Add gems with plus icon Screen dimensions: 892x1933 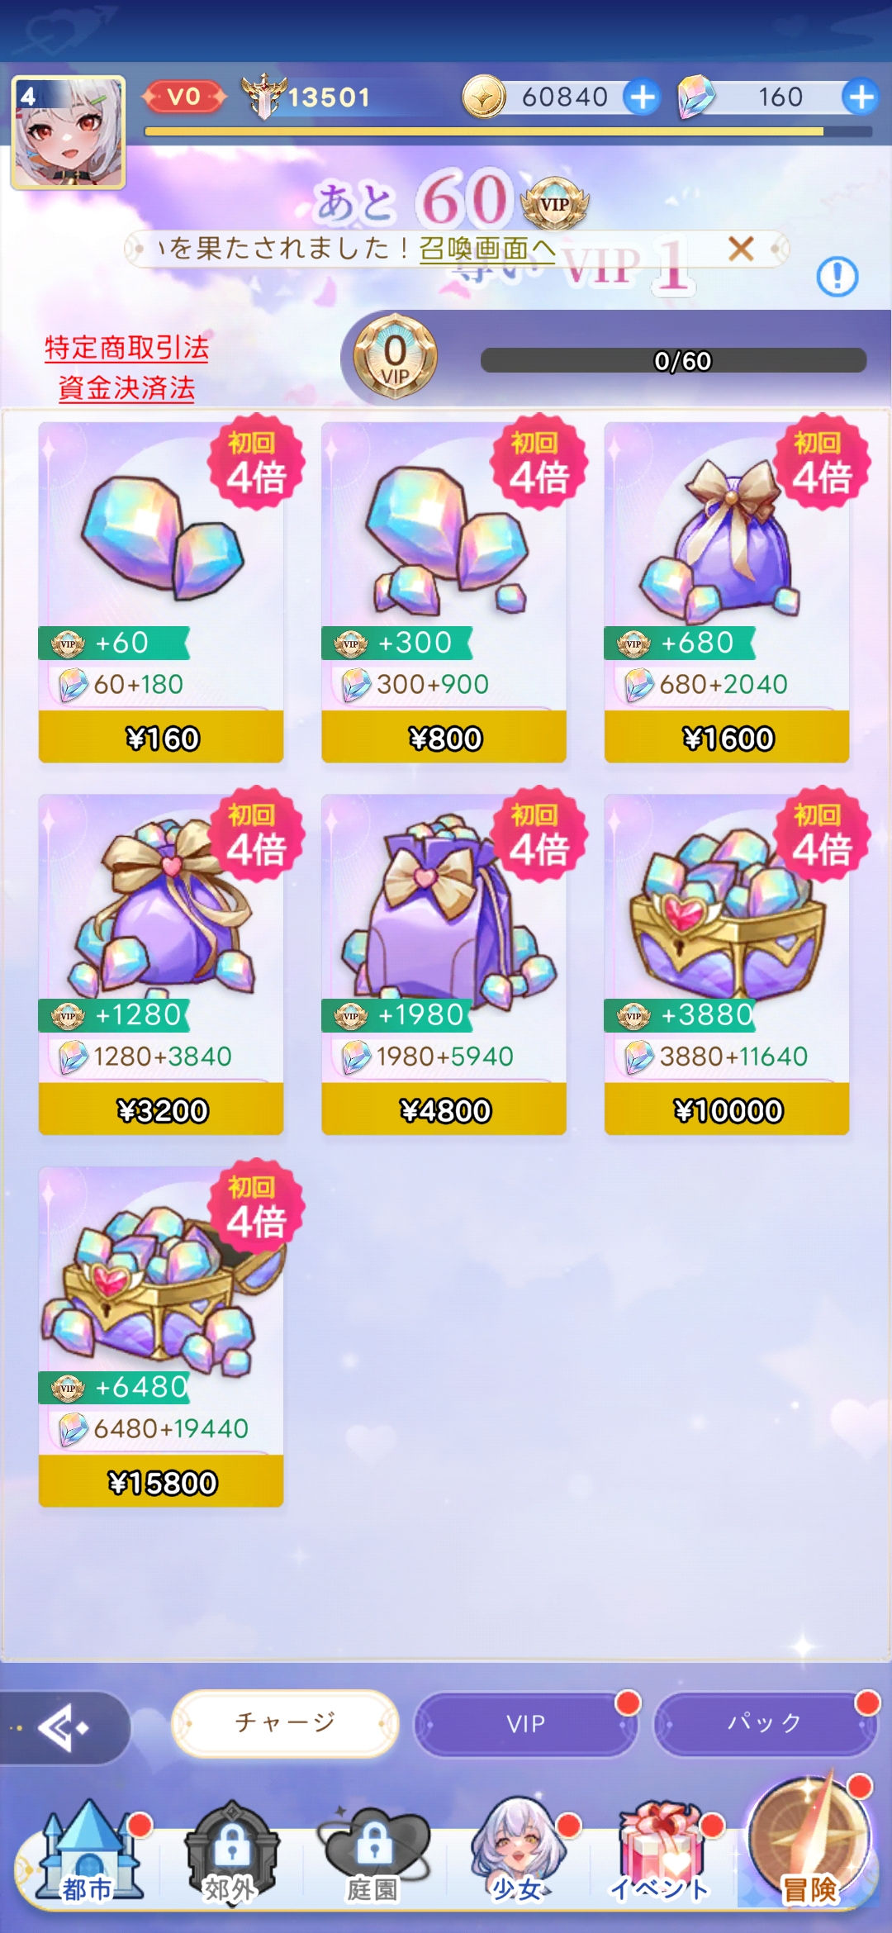[x=861, y=97]
